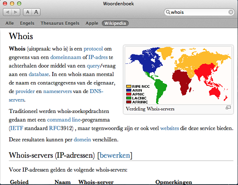
Task: Click the dark red AFRINIC legend swatch
Action: [129, 102]
